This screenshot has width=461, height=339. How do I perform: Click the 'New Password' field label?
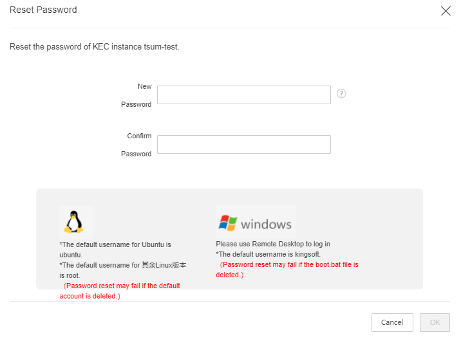pyautogui.click(x=136, y=95)
